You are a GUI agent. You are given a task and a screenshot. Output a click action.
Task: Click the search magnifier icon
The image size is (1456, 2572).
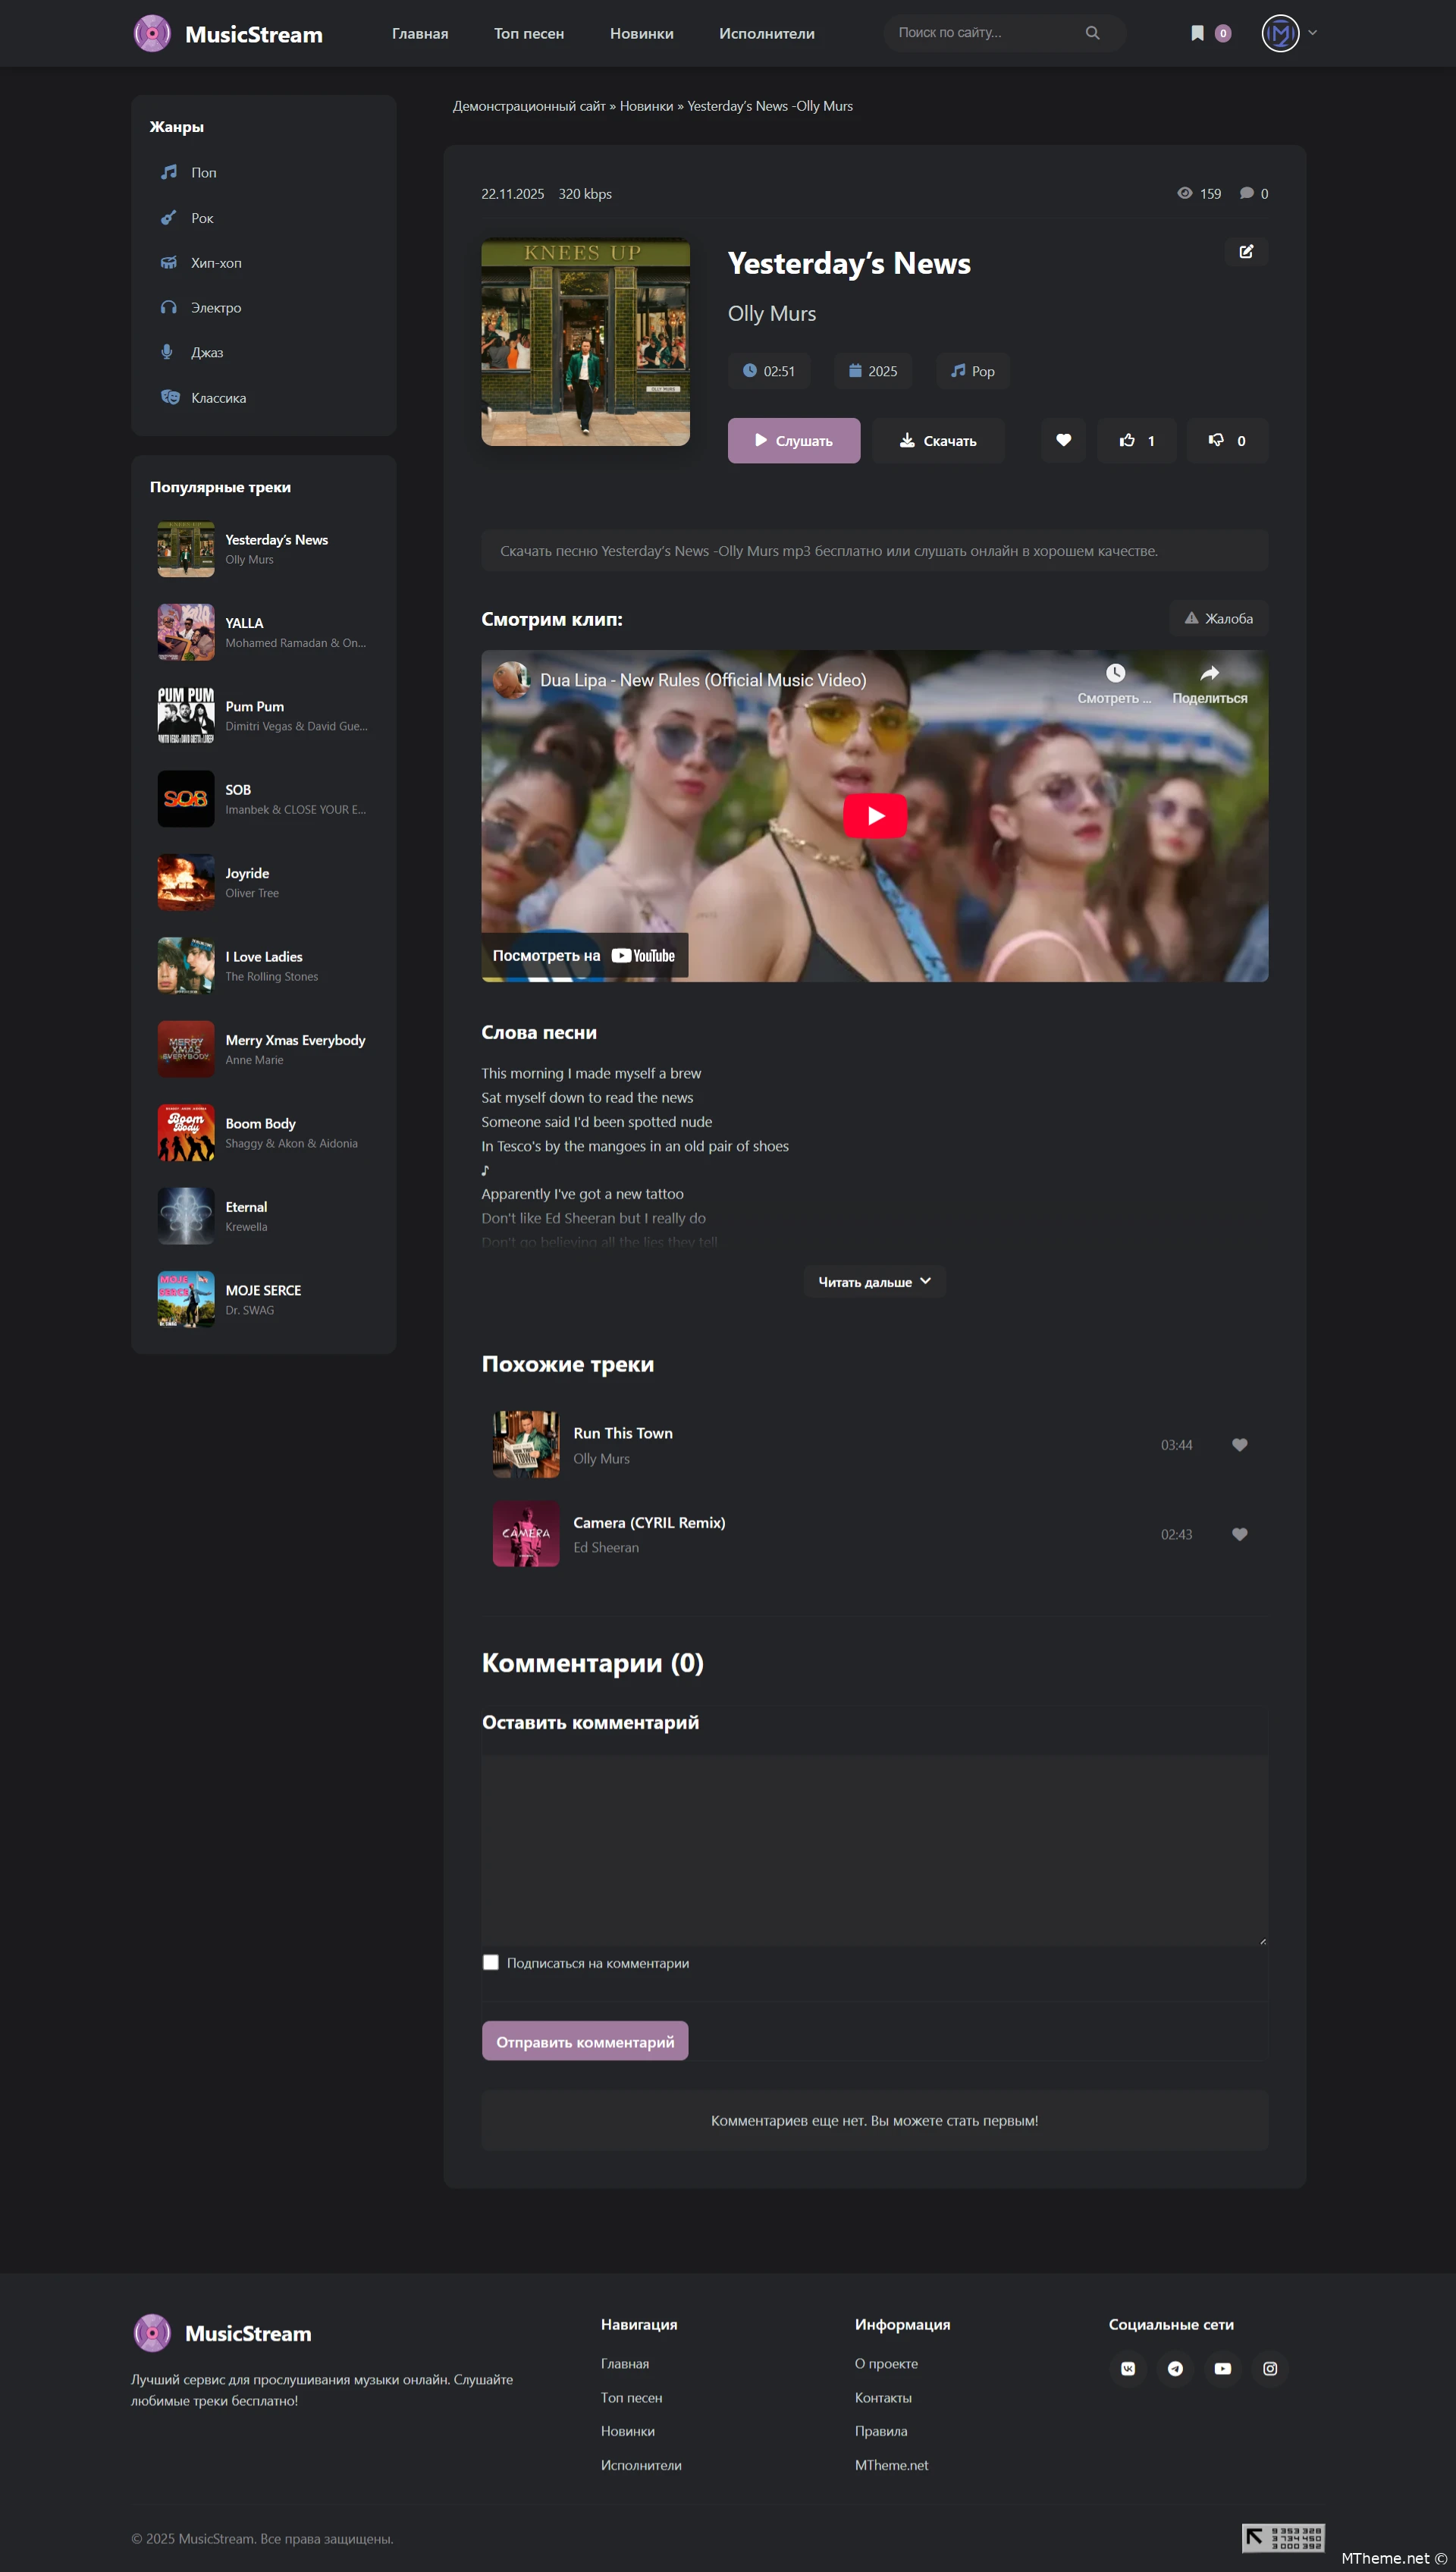[1092, 33]
